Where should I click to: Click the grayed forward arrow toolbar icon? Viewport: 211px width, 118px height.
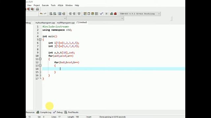74,14
